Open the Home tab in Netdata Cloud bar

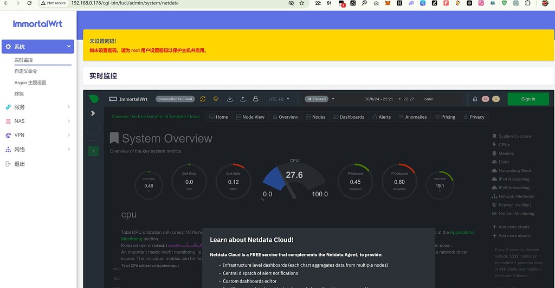coord(219,117)
